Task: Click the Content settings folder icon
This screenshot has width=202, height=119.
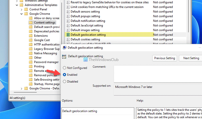Action: click(31, 22)
